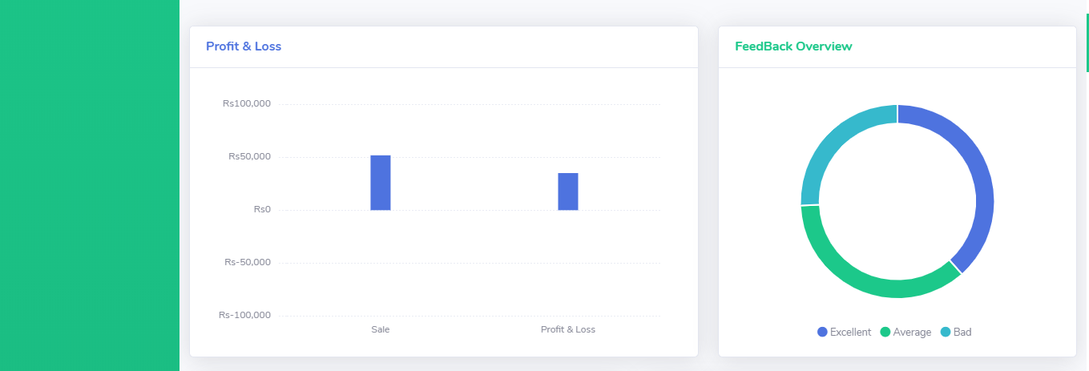Click the Rs50,000 axis label
The height and width of the screenshot is (371, 1089).
(x=250, y=156)
